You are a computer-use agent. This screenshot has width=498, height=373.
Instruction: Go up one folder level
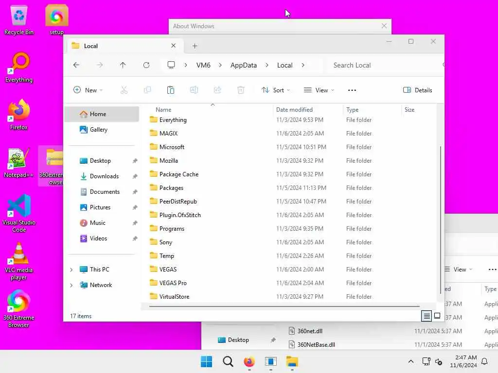coord(123,65)
